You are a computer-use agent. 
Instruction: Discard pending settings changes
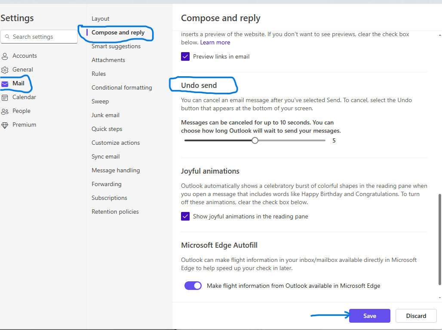pyautogui.click(x=416, y=315)
